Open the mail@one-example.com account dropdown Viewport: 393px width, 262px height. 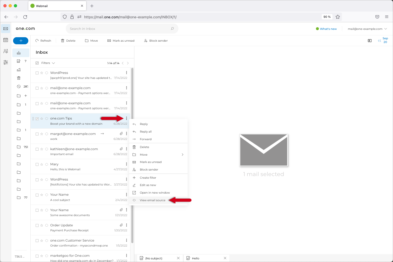click(x=367, y=29)
